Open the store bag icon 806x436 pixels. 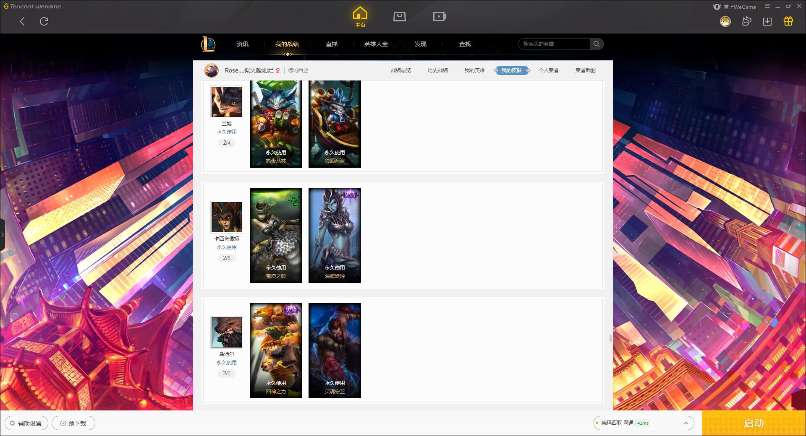pyautogui.click(x=400, y=16)
